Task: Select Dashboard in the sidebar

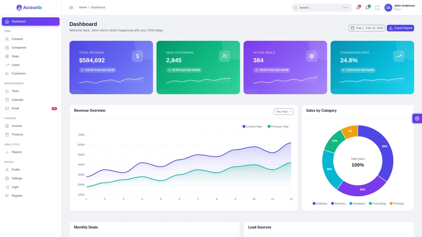Action: pos(31,22)
